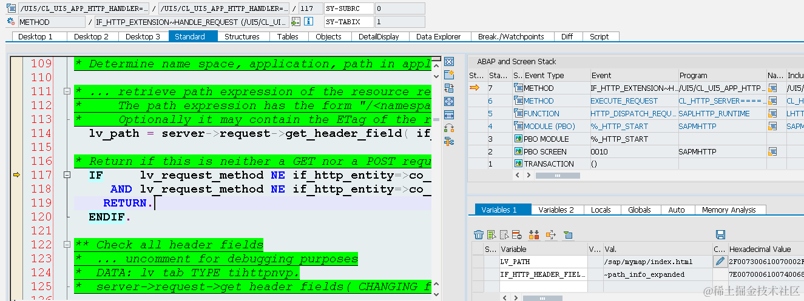Switch to Auto tab
The height and width of the screenshot is (301, 804).
pos(677,210)
